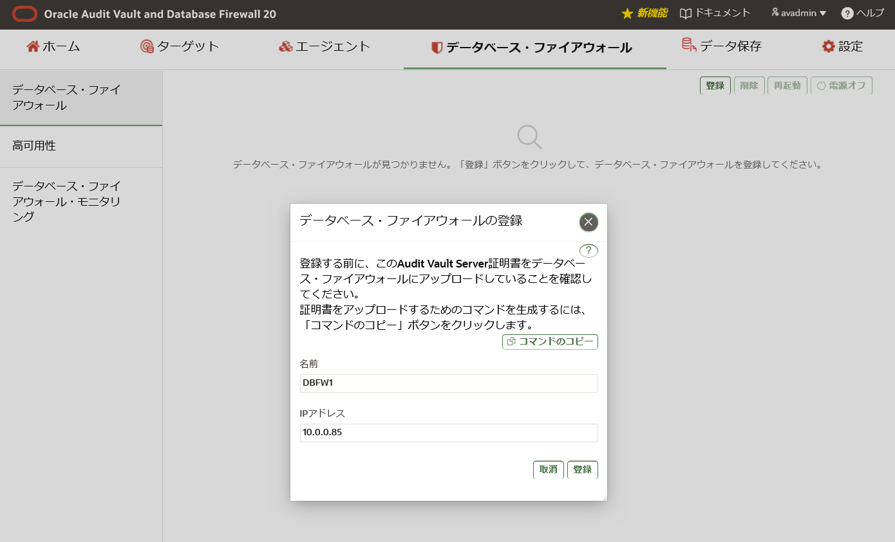Viewport: 895px width, 542px height.
Task: Select データベース・ファイアウォール in the sidebar
Action: [81, 98]
